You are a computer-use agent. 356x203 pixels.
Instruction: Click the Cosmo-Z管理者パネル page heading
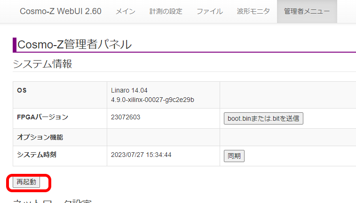tap(74, 45)
